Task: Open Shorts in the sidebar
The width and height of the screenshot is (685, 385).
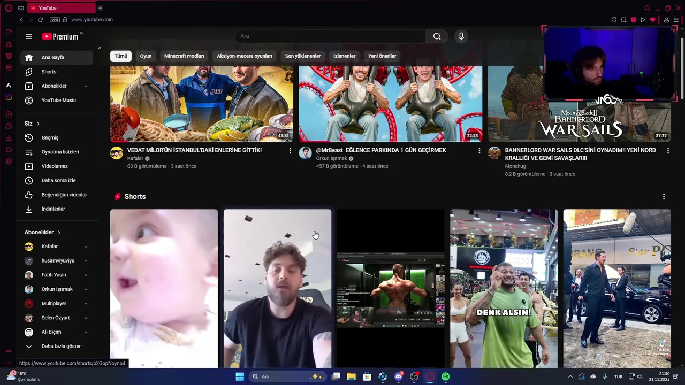Action: click(x=57, y=72)
